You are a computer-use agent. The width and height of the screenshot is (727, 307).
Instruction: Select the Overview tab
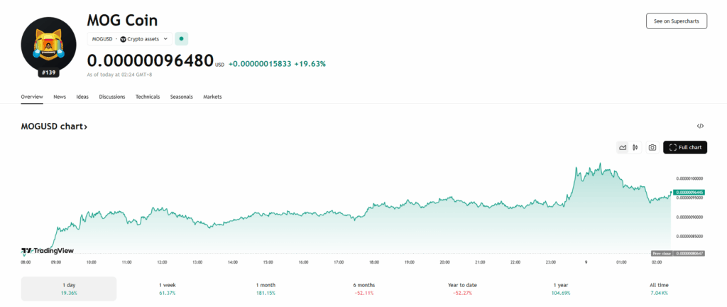32,97
